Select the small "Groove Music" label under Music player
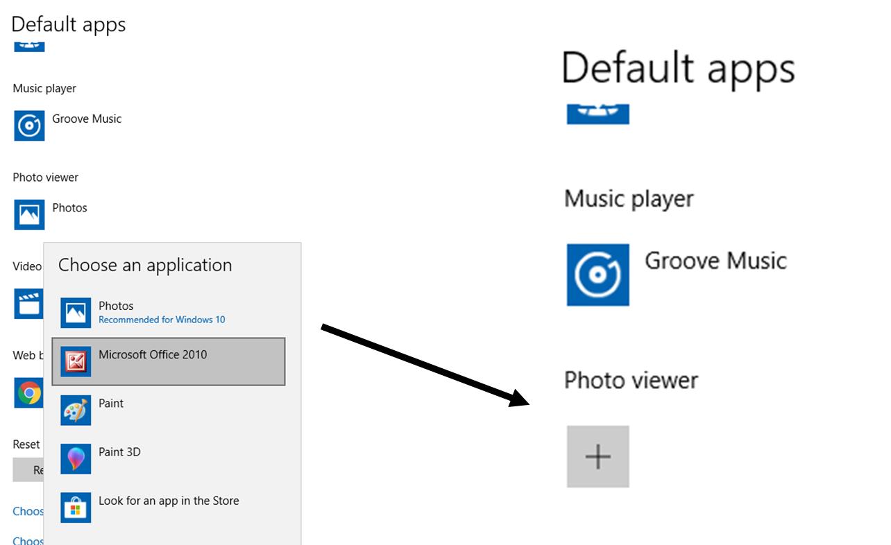Image resolution: width=891 pixels, height=545 pixels. [x=87, y=119]
